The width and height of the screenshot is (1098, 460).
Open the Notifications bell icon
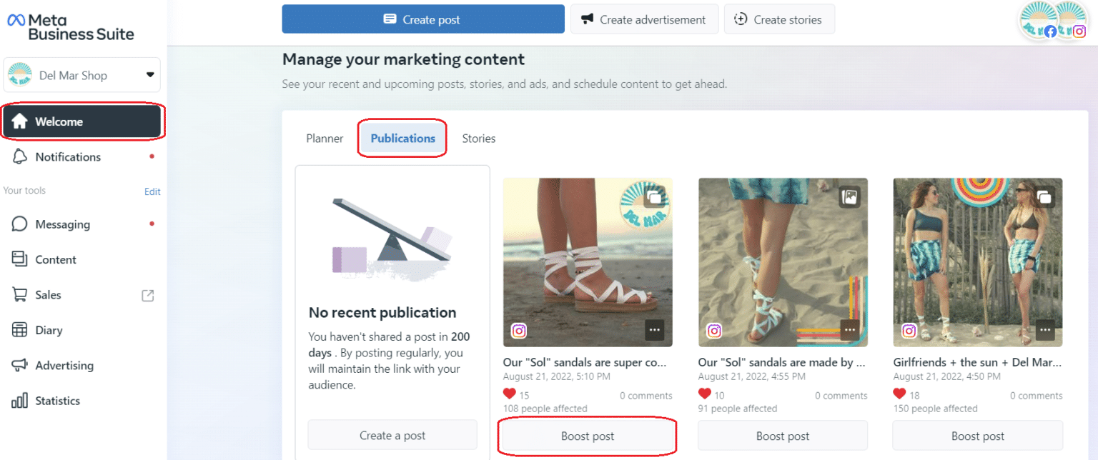coord(19,156)
